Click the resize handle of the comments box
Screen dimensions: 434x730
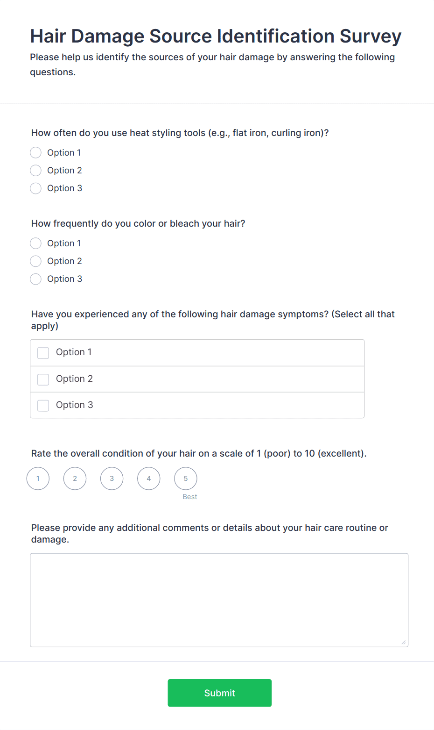pos(403,642)
